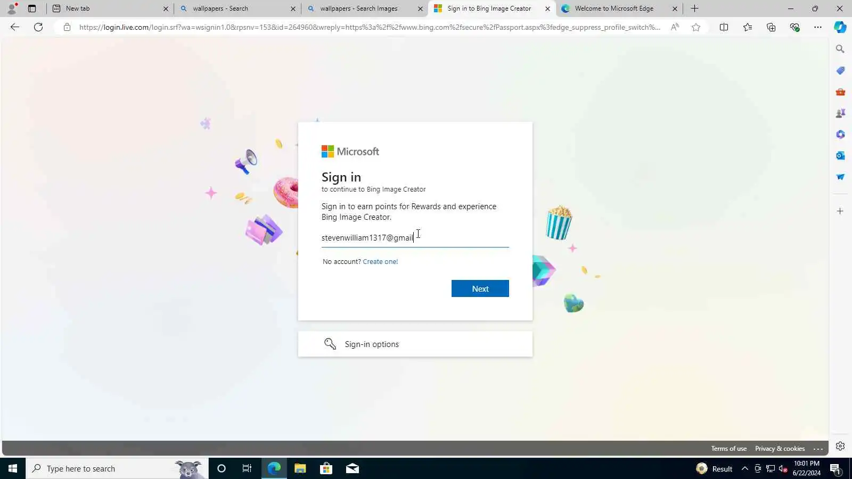Screen dimensions: 852x479
Task: Toggle Split screen view
Action: [x=724, y=27]
